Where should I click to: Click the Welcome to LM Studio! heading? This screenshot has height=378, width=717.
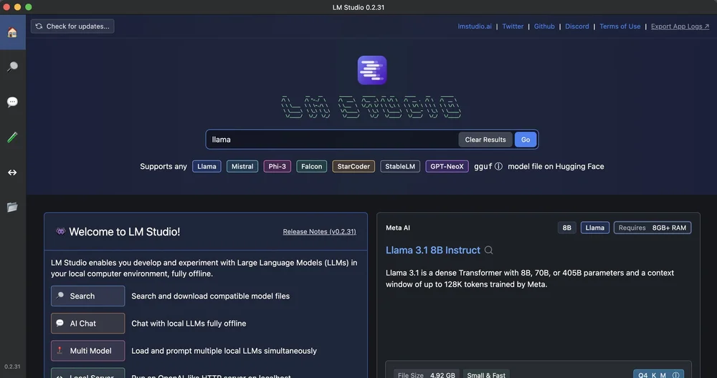124,232
